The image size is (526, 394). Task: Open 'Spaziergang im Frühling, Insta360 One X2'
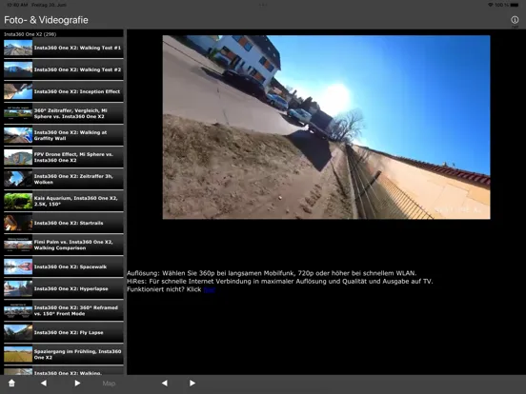click(64, 354)
